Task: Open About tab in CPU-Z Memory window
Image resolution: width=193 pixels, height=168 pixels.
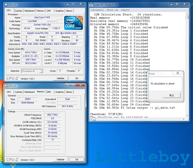Action: pos(69,92)
